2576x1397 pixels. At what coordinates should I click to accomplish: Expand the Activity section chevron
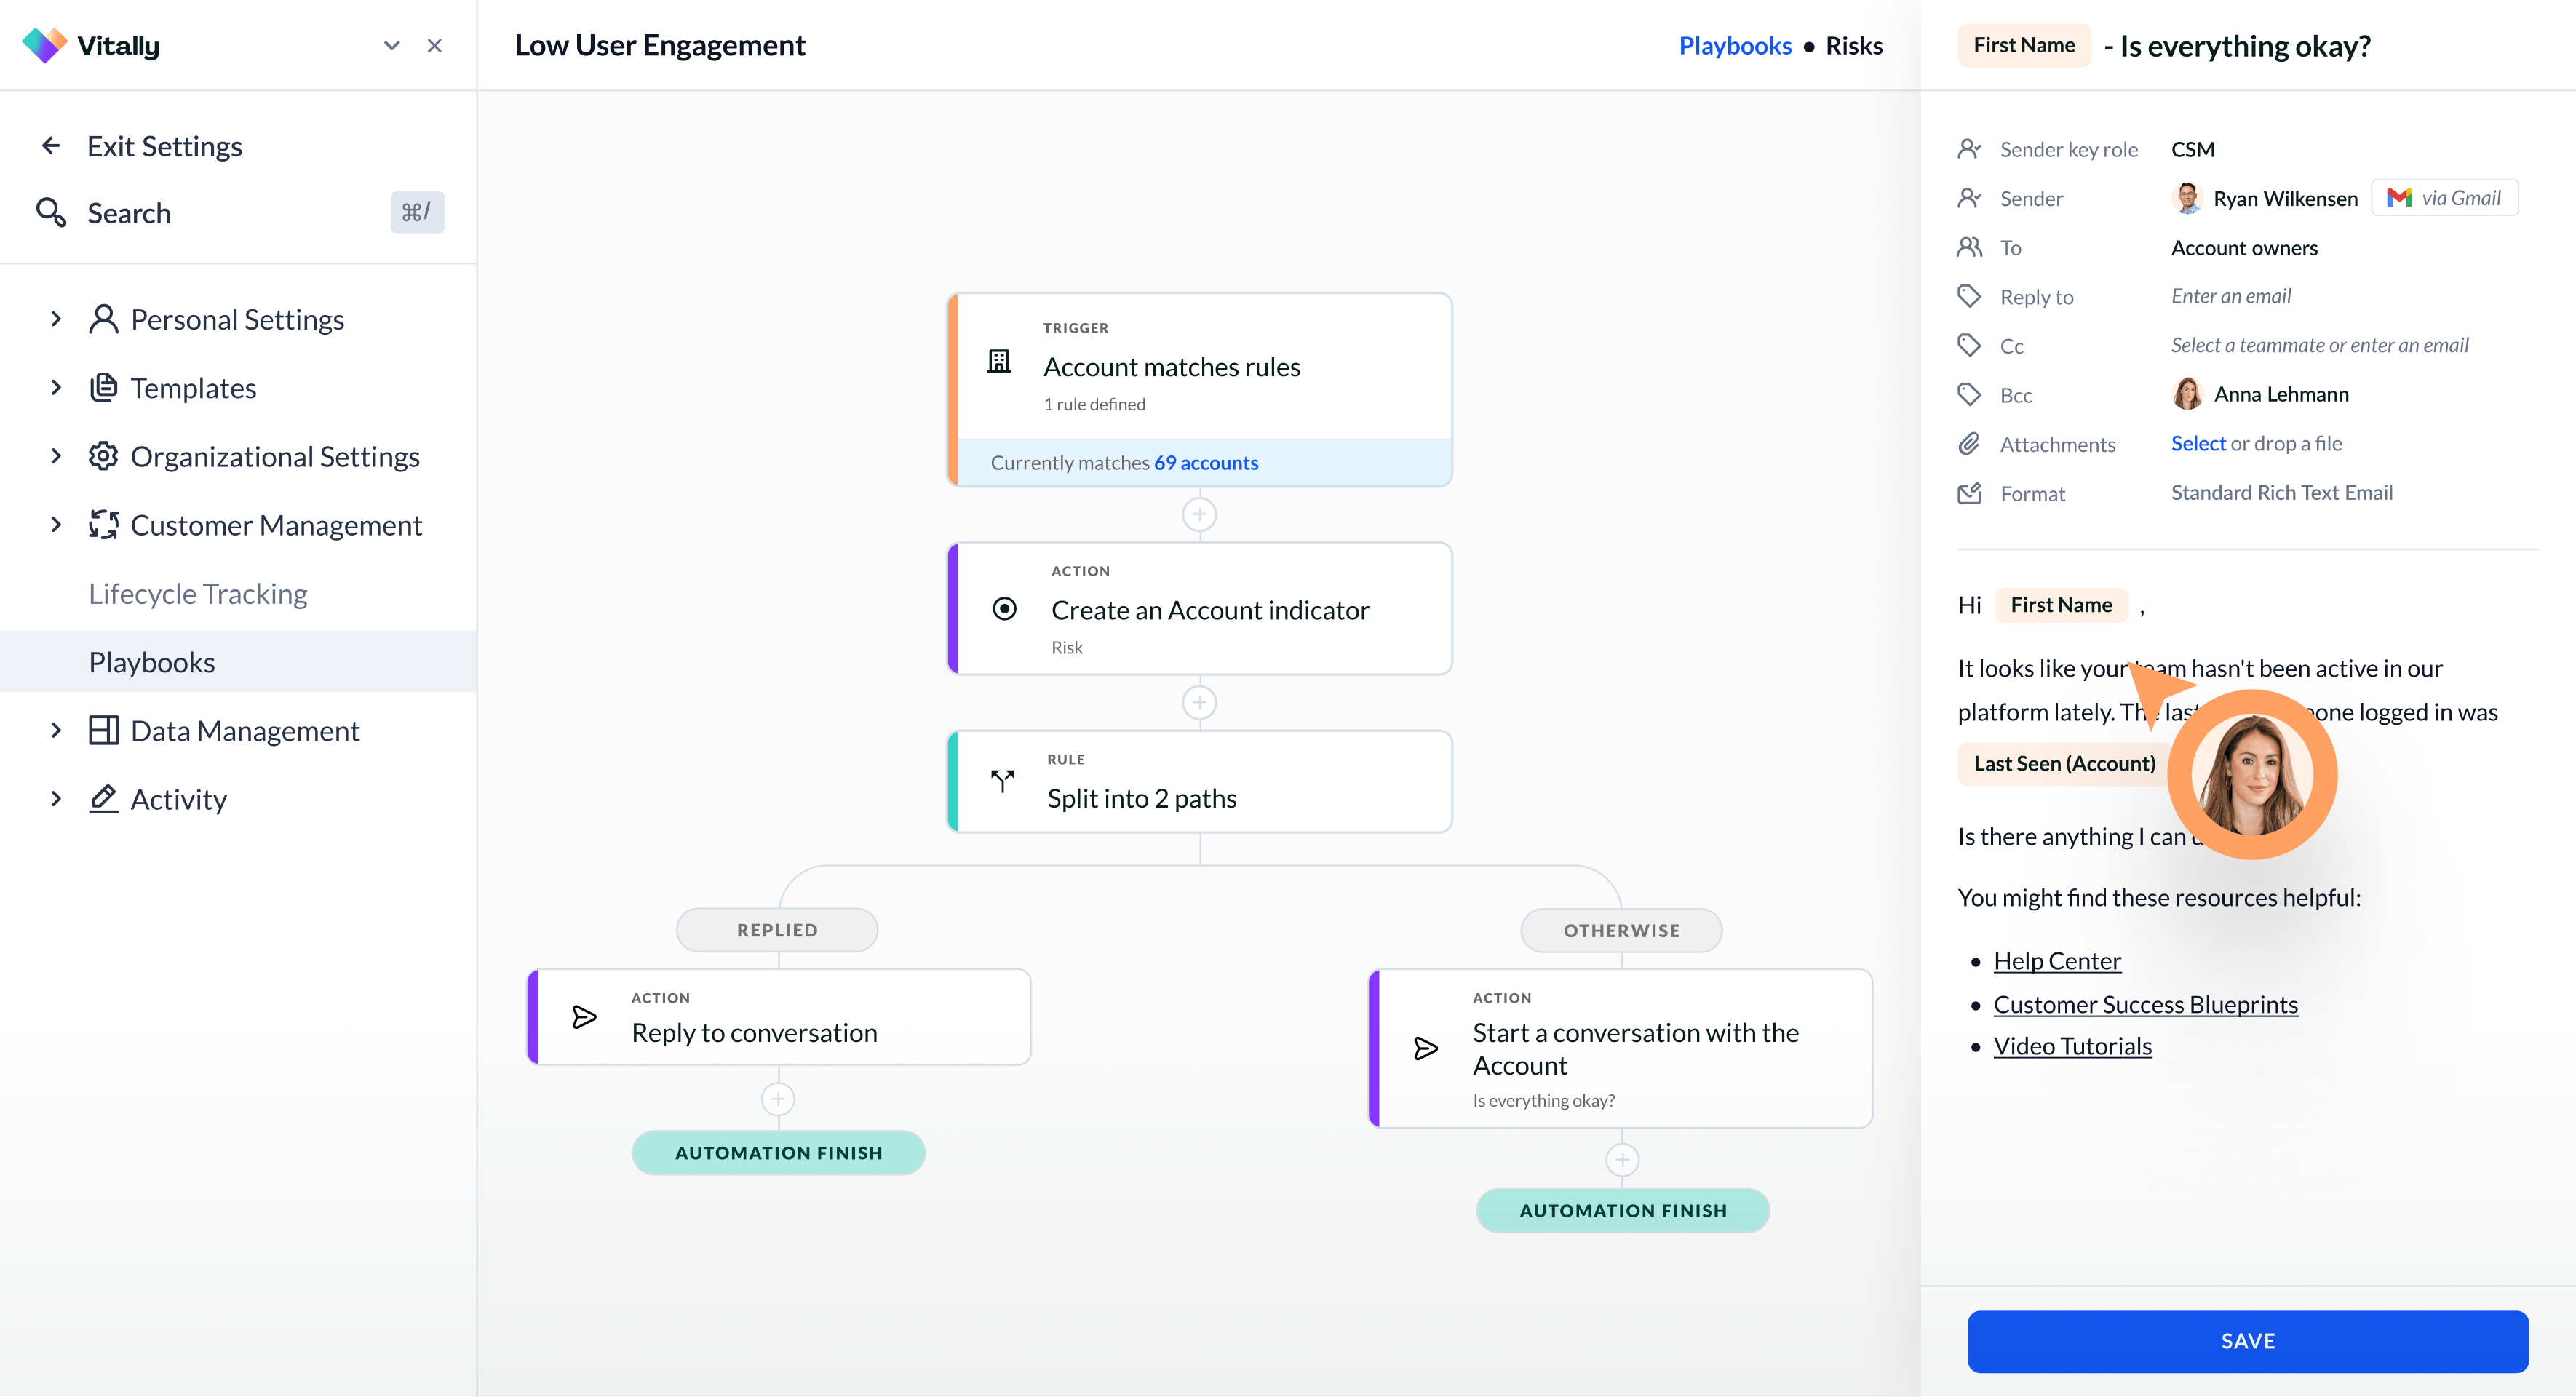56,799
